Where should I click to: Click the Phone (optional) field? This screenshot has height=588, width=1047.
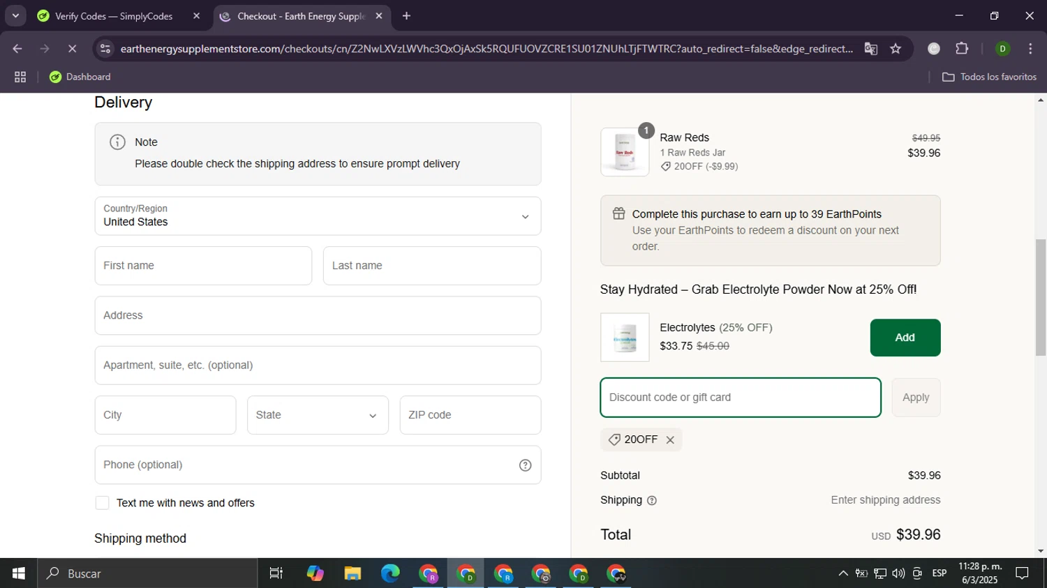[318, 465]
